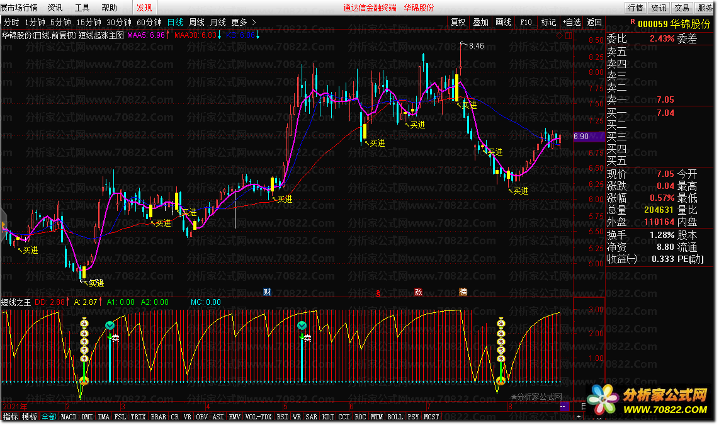Select the 1分钟 timeframe
719x425 pixels.
click(35, 22)
